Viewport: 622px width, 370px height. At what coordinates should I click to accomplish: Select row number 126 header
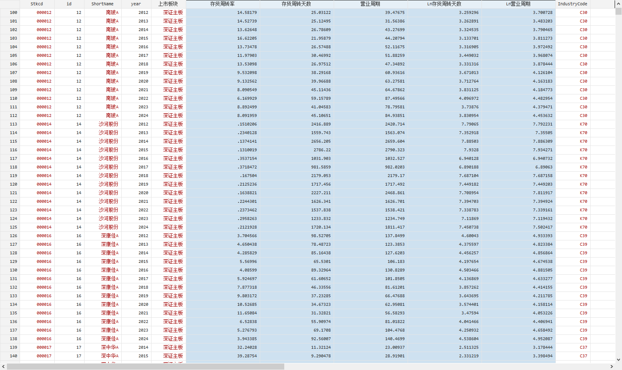(10, 235)
